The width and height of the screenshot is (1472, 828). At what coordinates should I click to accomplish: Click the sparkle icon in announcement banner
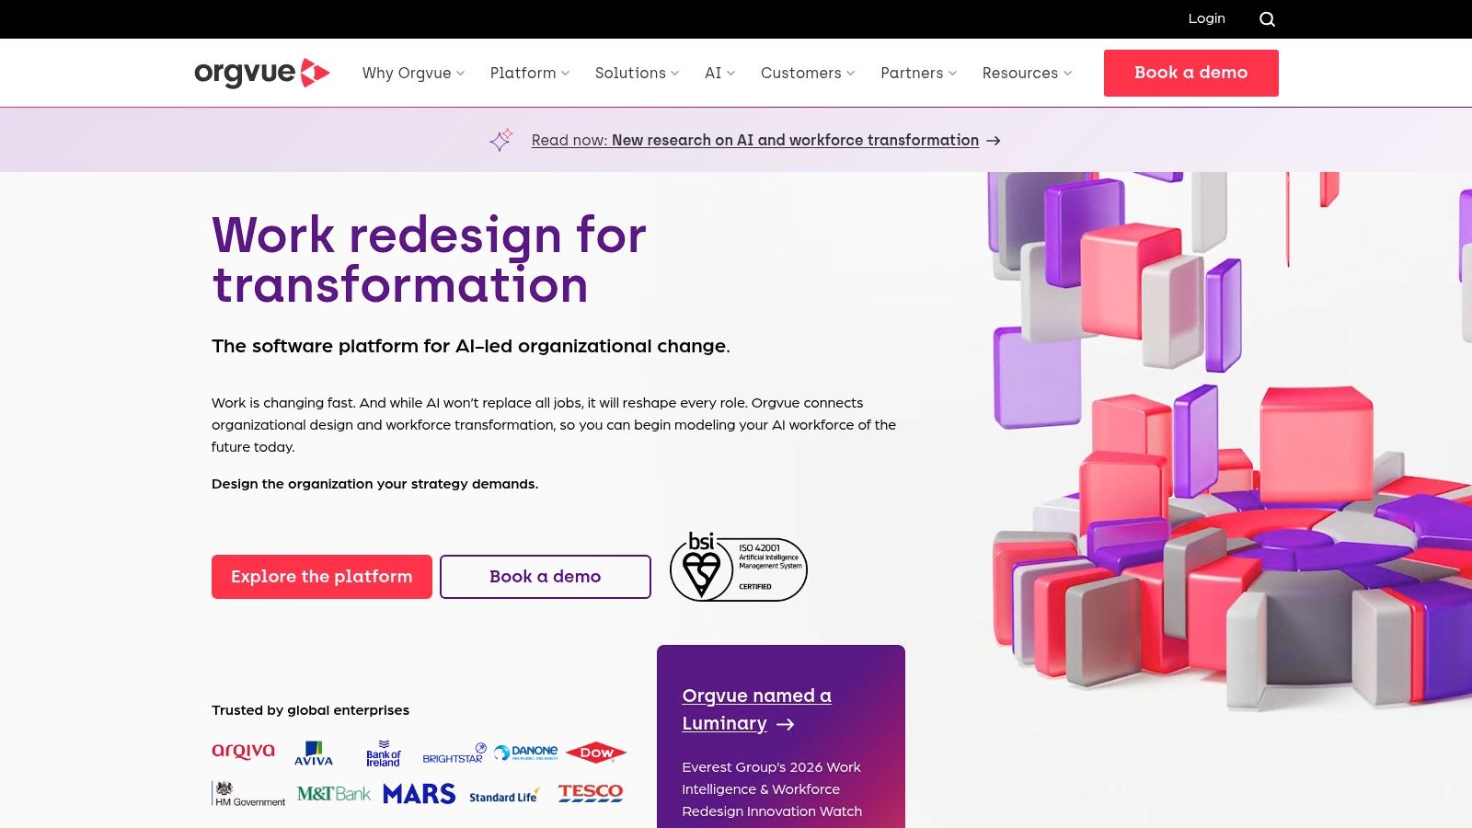[x=501, y=140]
